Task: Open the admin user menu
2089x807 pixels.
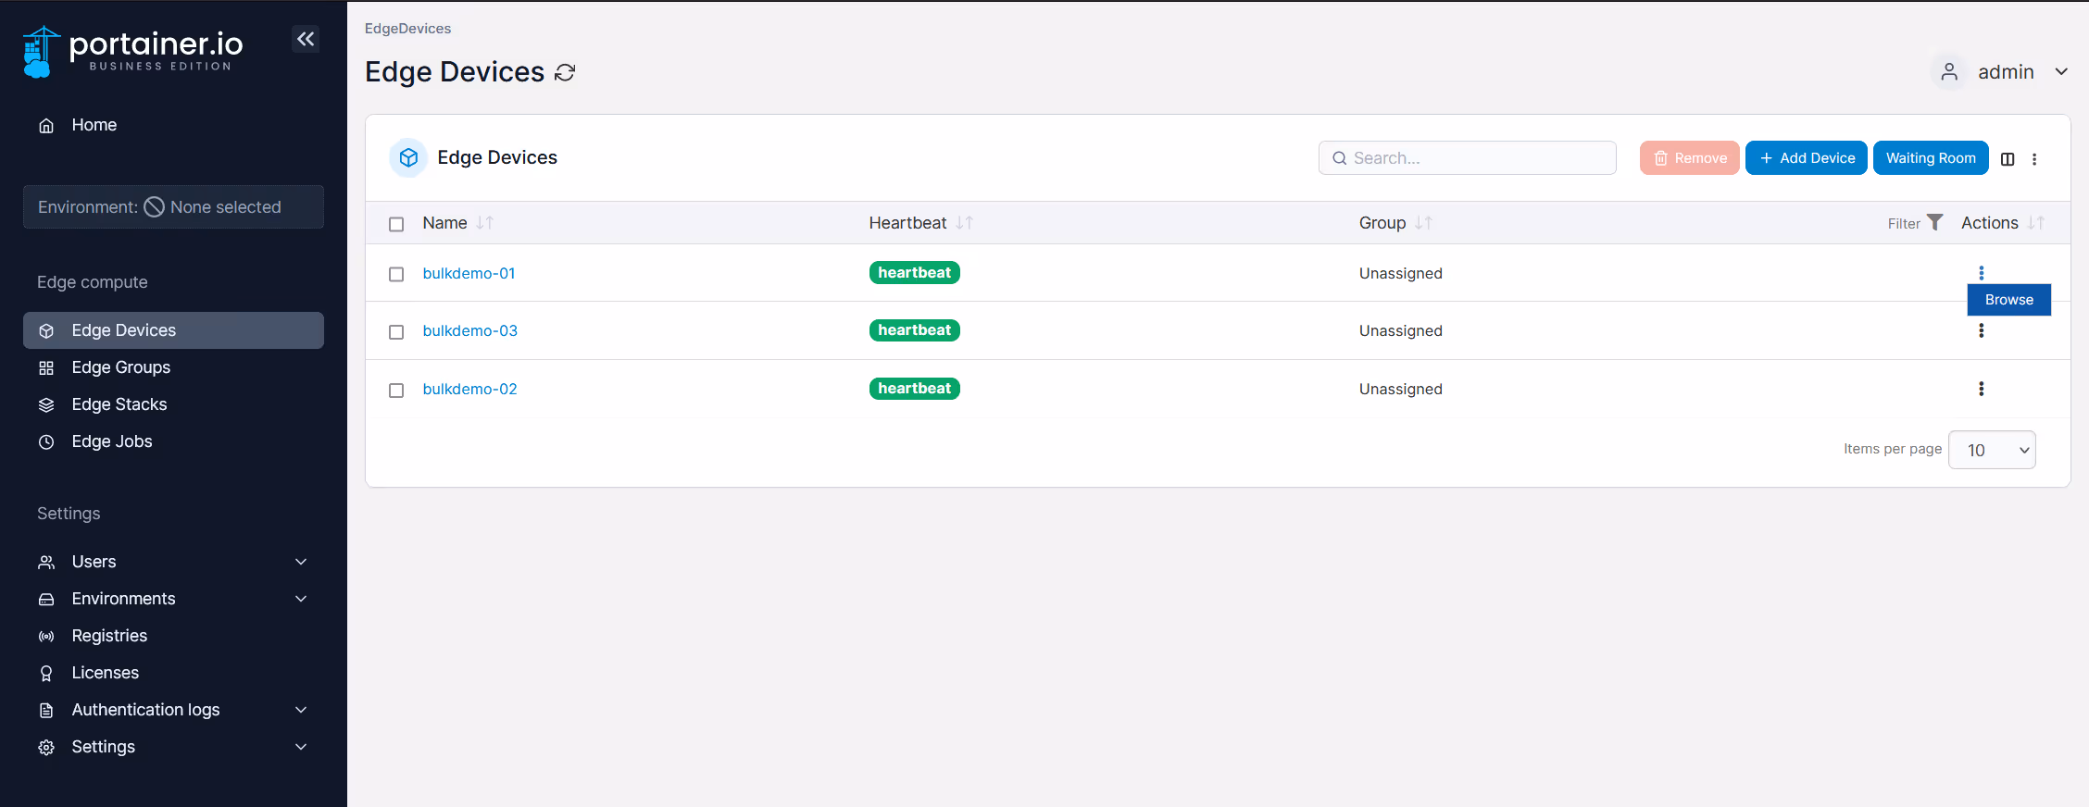Action: coord(2000,72)
